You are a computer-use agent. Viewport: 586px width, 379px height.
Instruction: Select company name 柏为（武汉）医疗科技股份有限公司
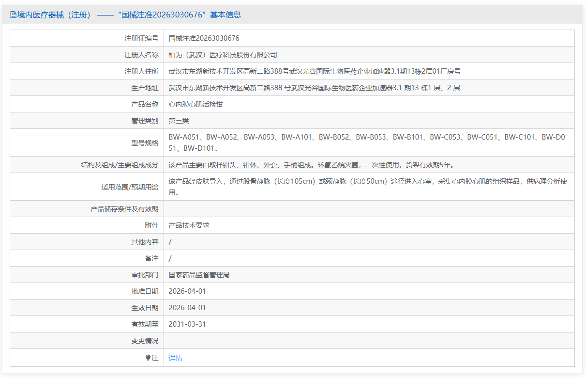223,55
